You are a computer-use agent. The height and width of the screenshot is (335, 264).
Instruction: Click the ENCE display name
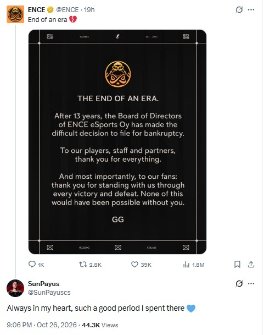click(36, 9)
